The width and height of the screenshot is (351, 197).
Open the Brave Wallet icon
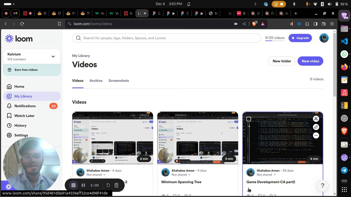point(324,24)
